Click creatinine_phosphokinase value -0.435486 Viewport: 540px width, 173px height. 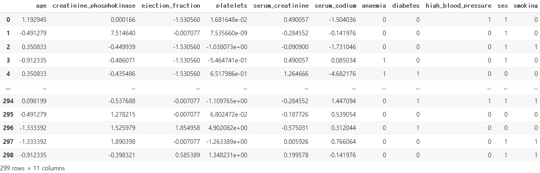(122, 74)
